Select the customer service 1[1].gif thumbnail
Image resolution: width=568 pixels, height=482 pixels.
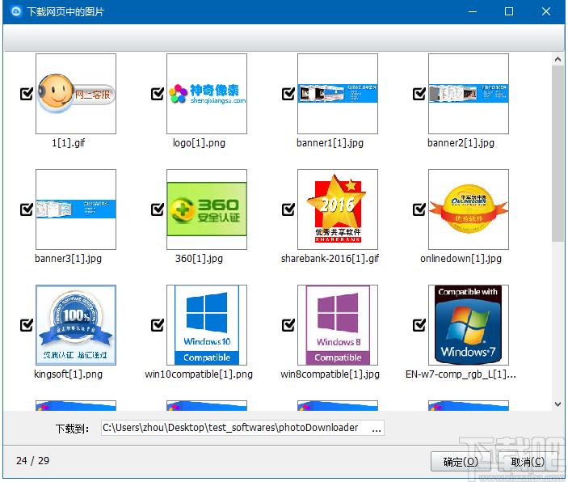coord(76,94)
